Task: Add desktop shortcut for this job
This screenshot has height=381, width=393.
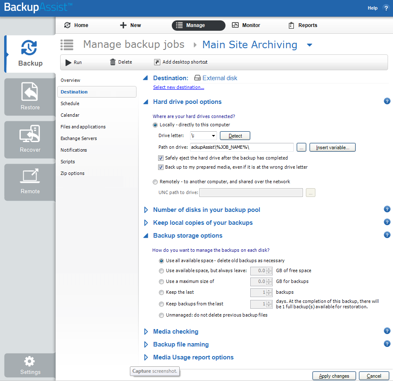Action: (x=181, y=62)
